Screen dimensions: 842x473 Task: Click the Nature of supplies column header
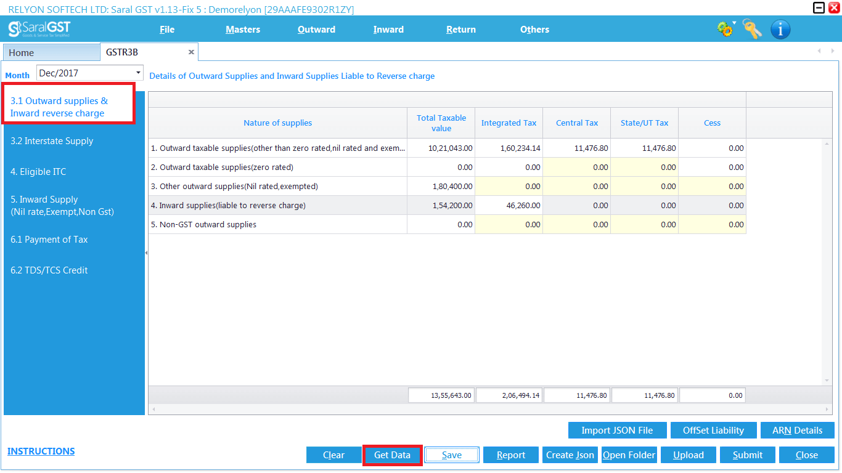pos(277,123)
